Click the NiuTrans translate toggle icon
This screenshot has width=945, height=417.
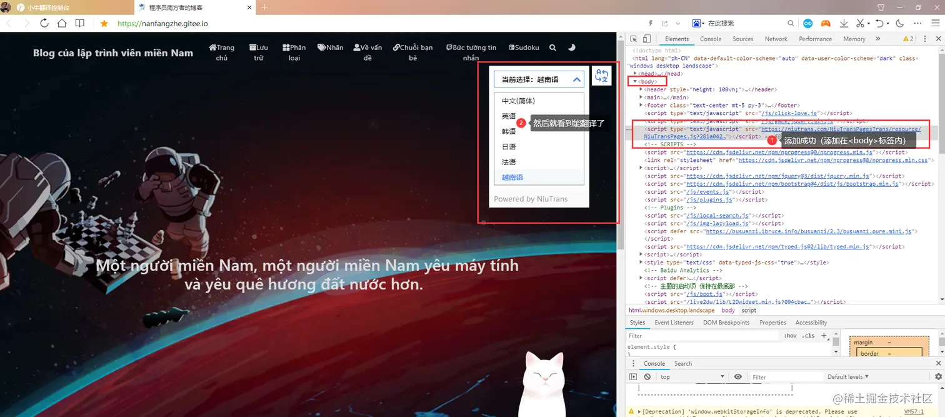[601, 76]
